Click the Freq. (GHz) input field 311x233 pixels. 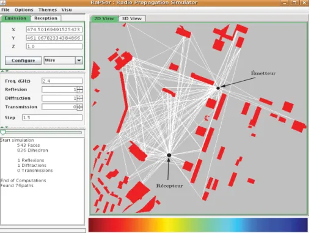(x=62, y=81)
